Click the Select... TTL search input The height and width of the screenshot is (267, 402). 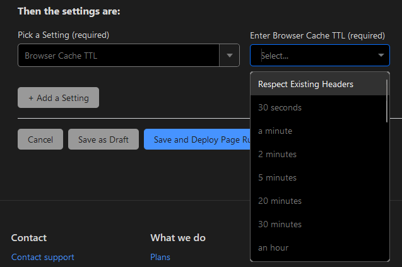(312, 56)
